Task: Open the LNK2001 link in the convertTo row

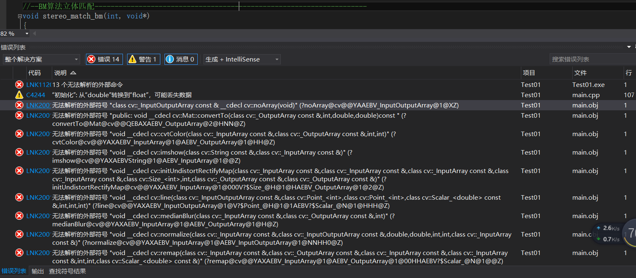Action: coord(38,116)
